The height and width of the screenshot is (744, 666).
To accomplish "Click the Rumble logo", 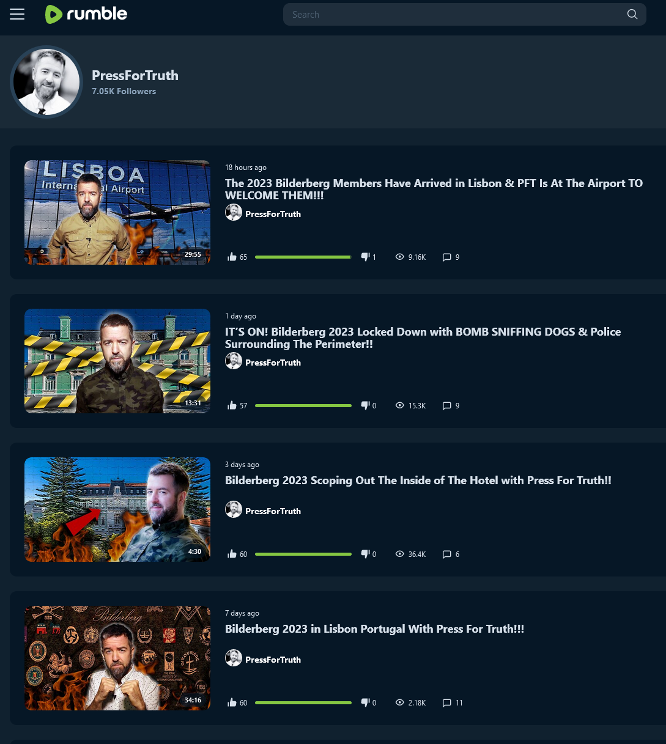I will [x=86, y=14].
